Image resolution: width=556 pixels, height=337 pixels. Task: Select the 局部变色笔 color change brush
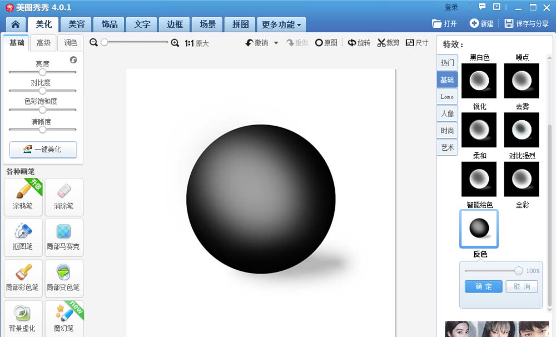coord(64,278)
